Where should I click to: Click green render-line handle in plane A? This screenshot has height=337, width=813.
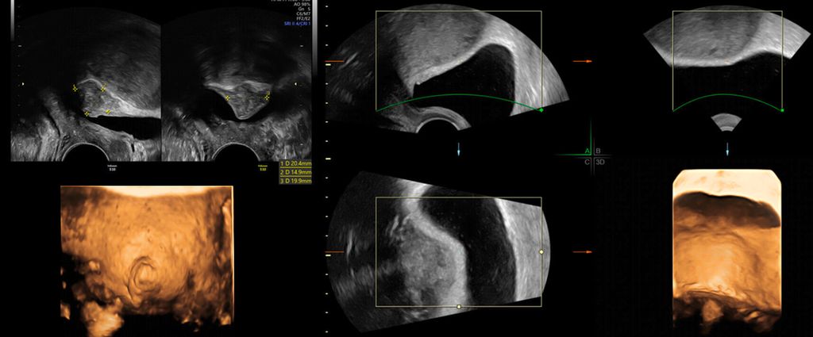click(541, 110)
